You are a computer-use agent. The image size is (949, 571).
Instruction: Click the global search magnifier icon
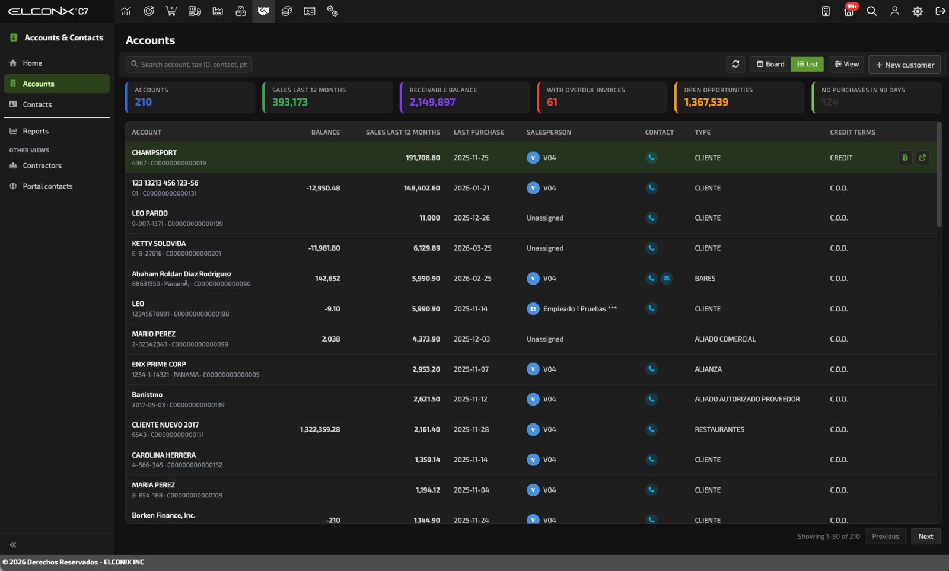pos(871,11)
